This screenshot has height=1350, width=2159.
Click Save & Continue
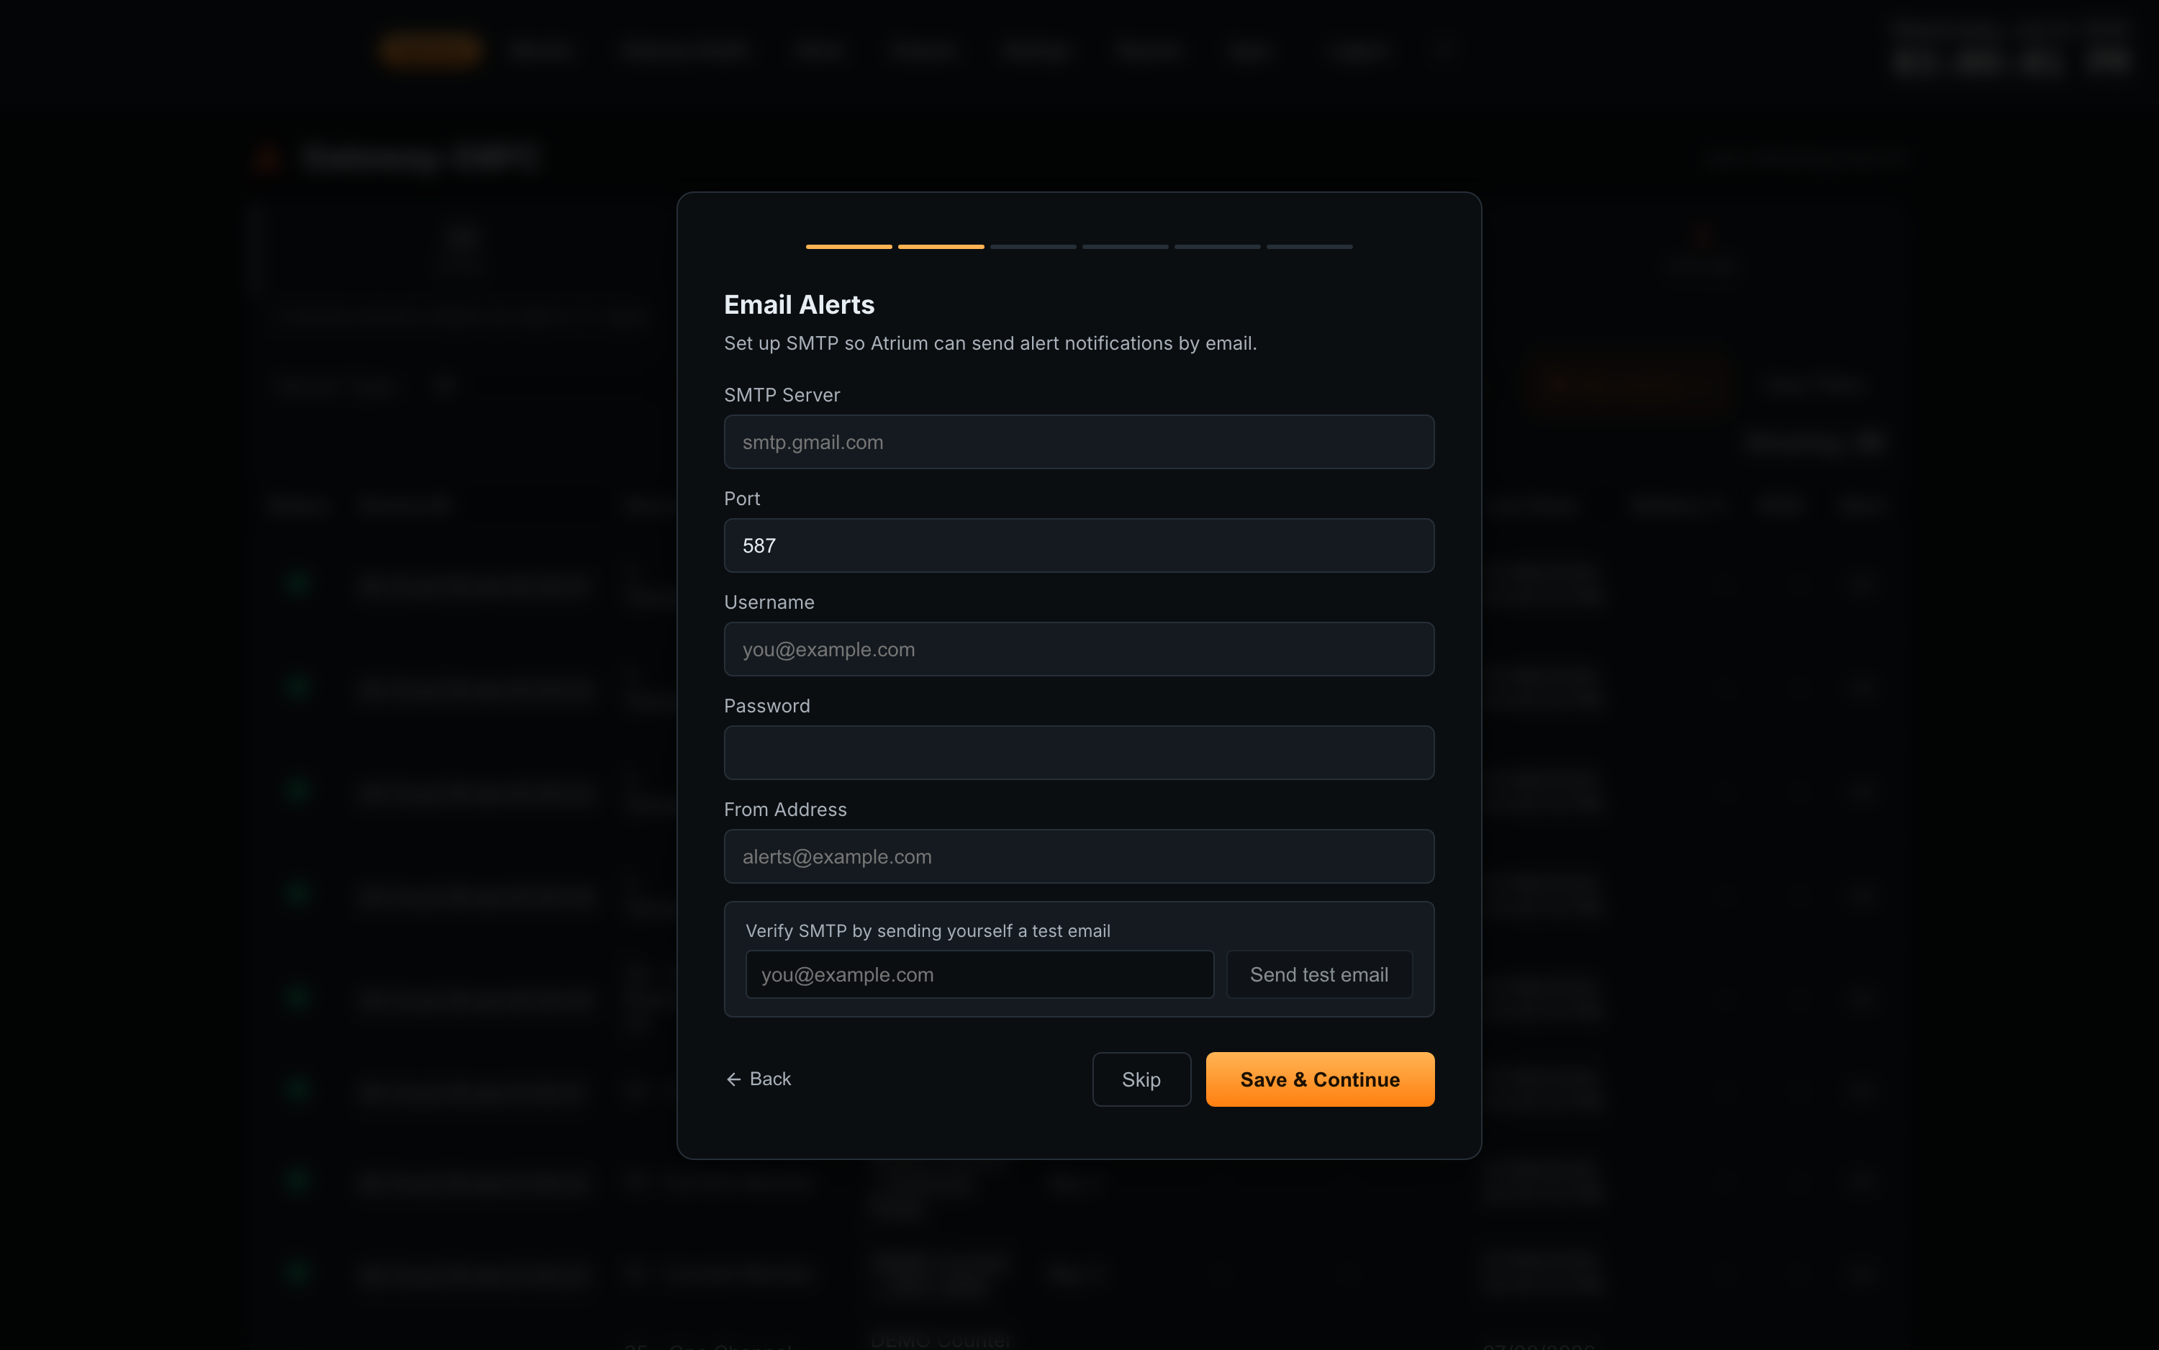1320,1079
